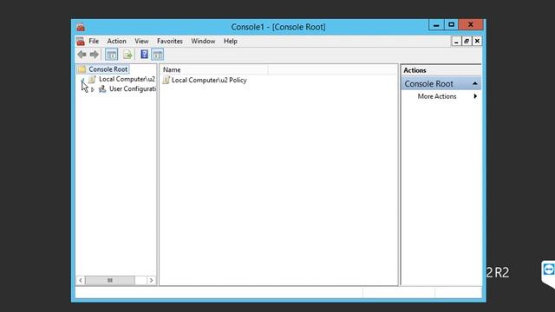555x312 pixels.
Task: Click More Actions in Actions pane
Action: coord(437,96)
